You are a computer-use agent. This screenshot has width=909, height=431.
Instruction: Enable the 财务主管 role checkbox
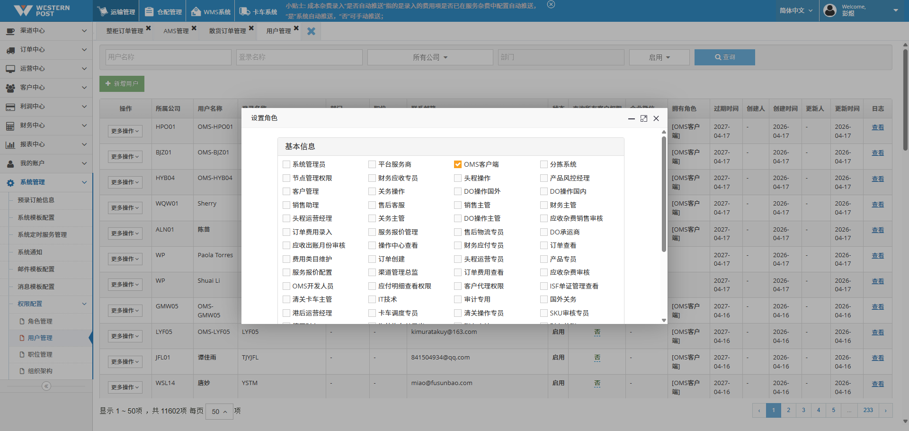pyautogui.click(x=544, y=205)
